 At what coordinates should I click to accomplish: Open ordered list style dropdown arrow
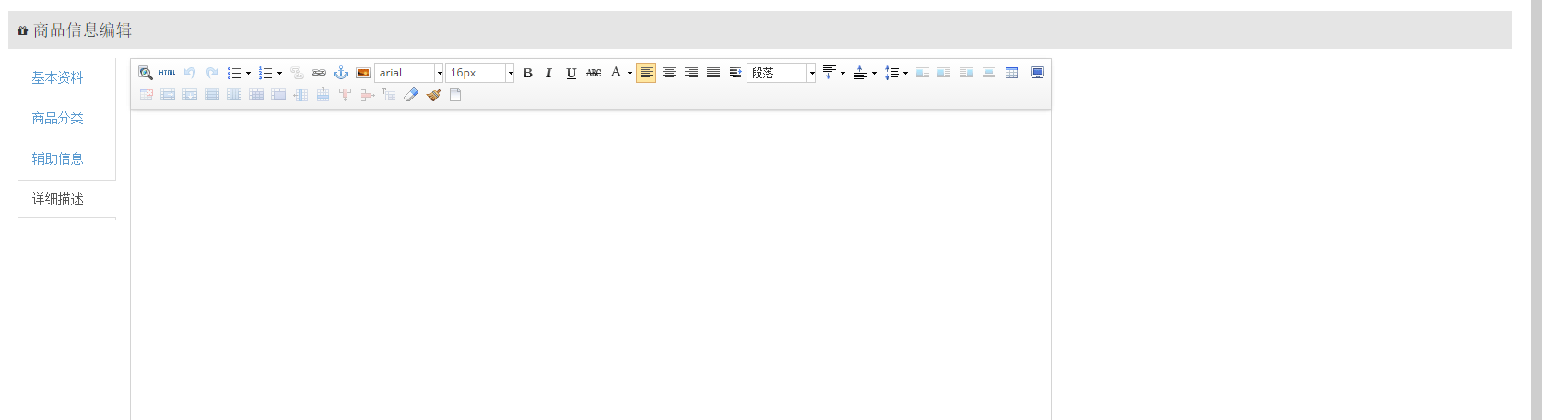coord(279,73)
